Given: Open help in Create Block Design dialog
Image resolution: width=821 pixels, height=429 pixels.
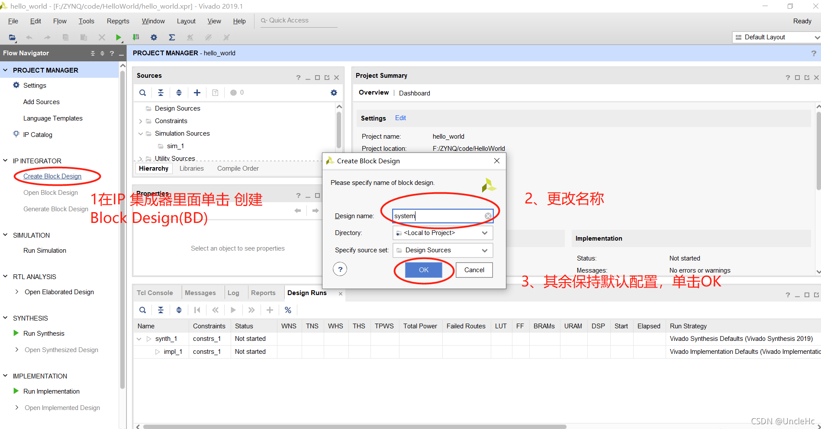Looking at the screenshot, I should [340, 270].
